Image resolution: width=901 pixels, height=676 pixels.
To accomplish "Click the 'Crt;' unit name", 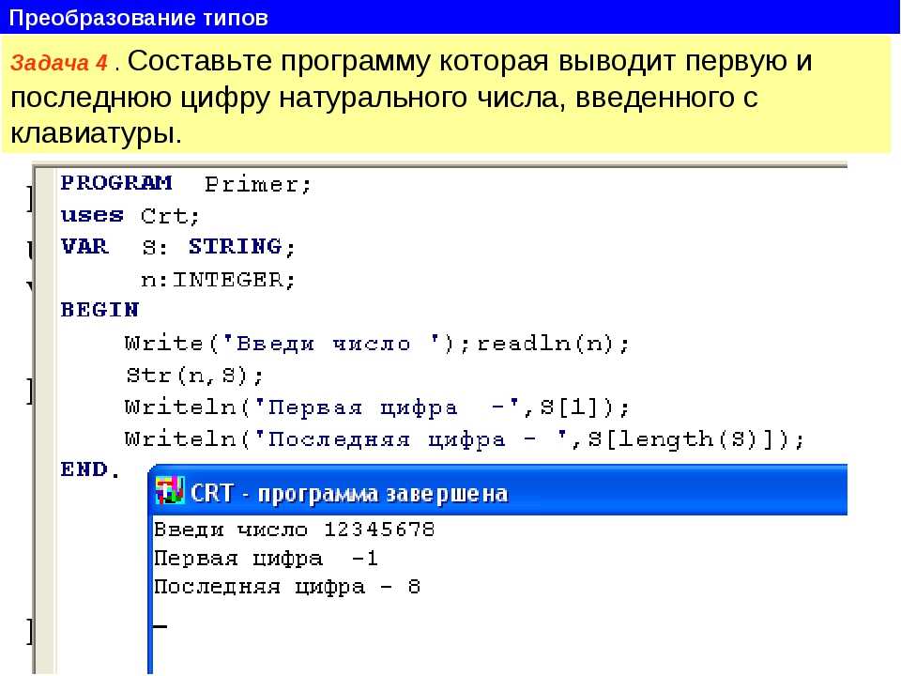I will (x=170, y=216).
